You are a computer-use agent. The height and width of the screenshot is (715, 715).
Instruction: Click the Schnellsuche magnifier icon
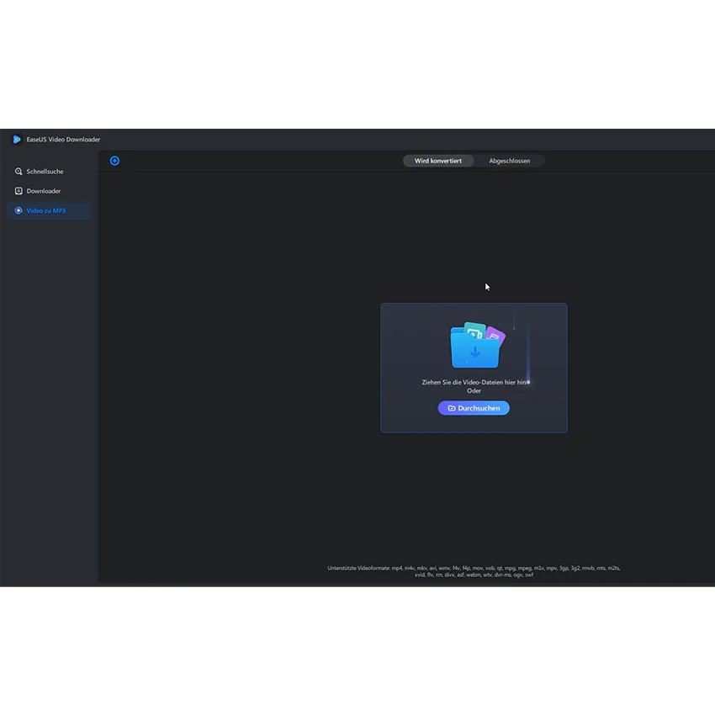click(19, 172)
